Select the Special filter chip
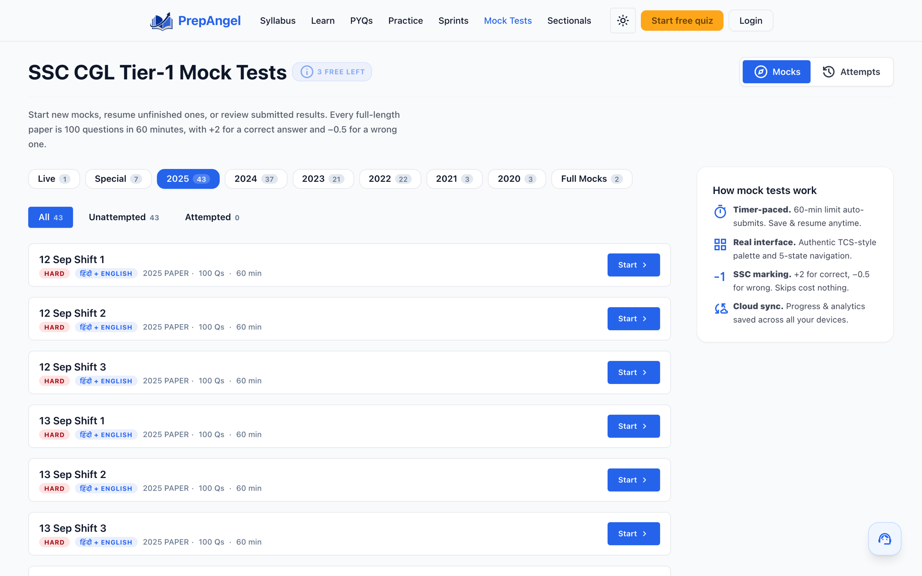 pos(118,179)
